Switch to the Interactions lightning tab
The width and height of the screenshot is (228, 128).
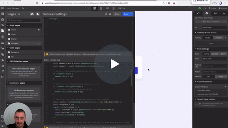[224, 13]
